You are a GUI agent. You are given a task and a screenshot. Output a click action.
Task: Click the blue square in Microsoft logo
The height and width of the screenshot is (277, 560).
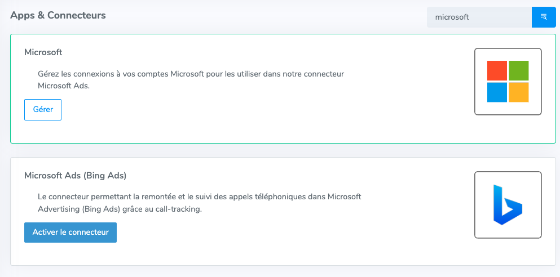tap(497, 92)
